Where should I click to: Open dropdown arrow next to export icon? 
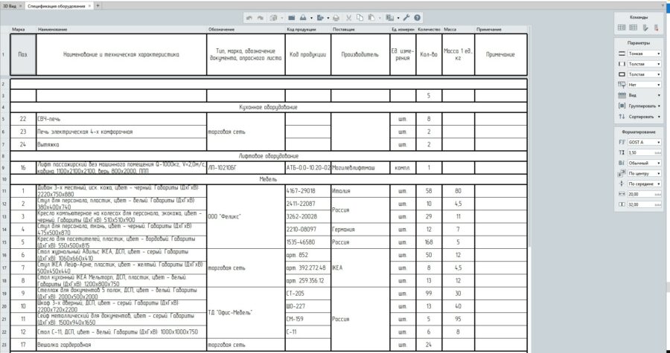328,19
